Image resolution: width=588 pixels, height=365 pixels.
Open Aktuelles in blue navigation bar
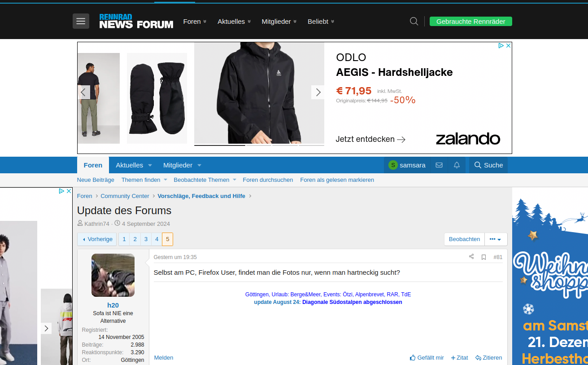point(129,165)
